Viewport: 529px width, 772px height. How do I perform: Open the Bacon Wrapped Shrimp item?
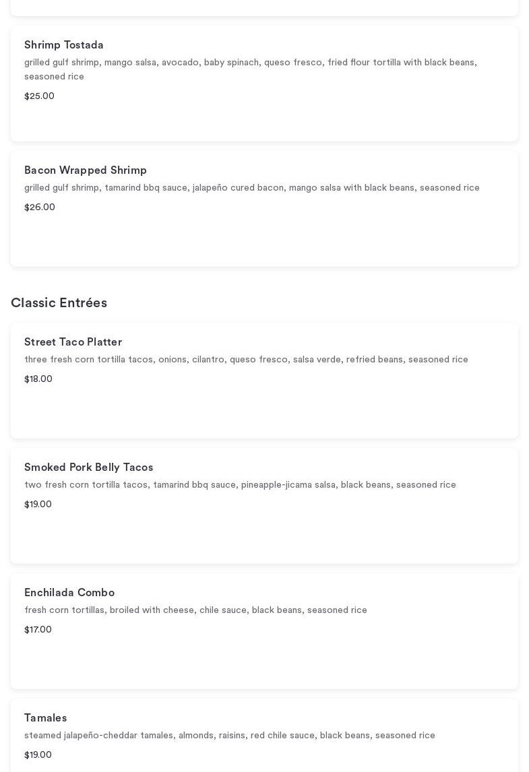coord(86,170)
